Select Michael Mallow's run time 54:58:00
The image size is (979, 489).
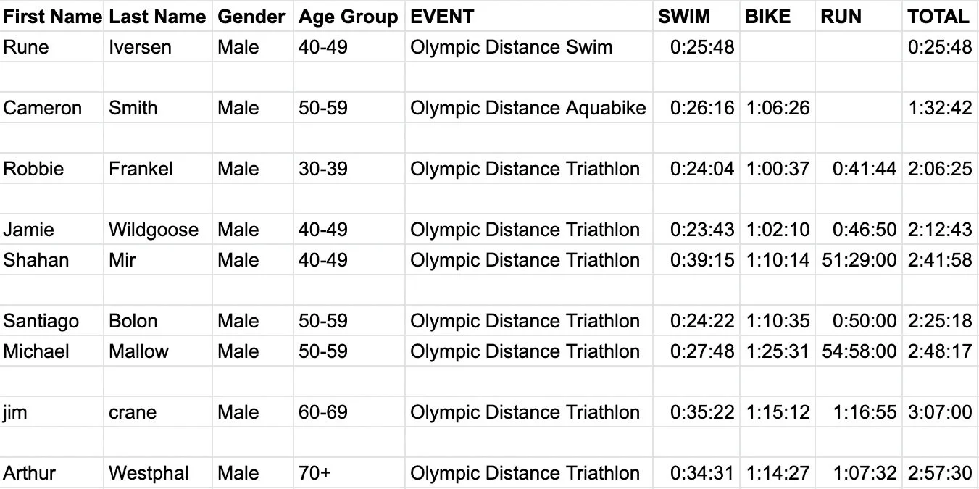point(859,352)
